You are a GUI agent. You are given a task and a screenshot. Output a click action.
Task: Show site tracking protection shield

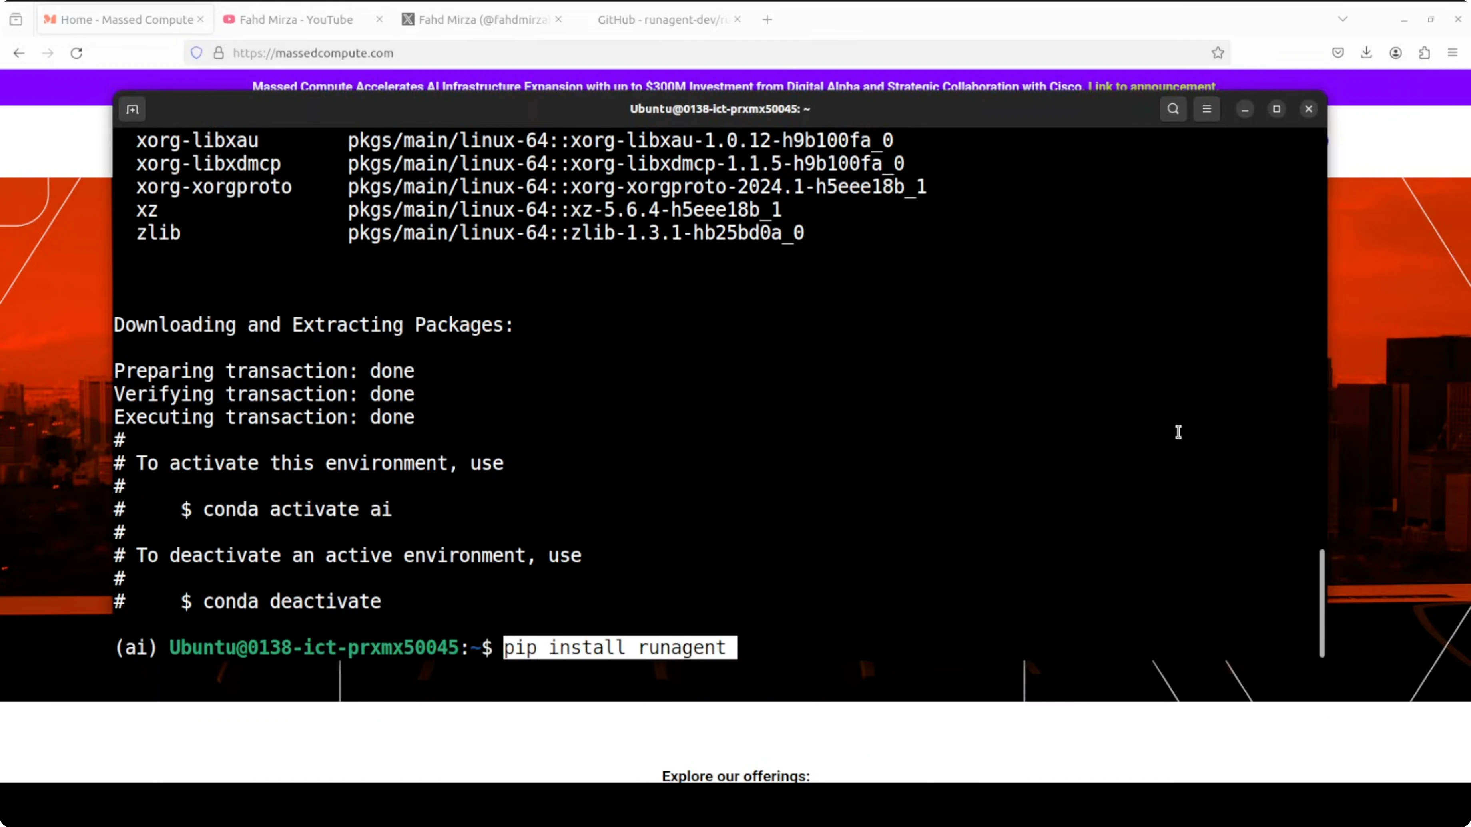pyautogui.click(x=196, y=53)
